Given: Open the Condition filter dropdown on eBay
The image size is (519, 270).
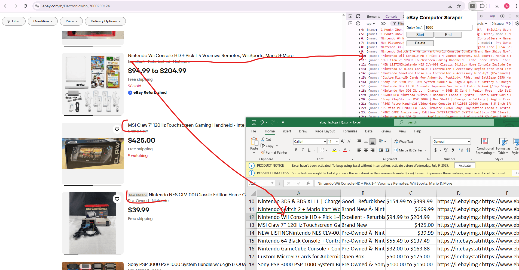Looking at the screenshot, I should 43,21.
